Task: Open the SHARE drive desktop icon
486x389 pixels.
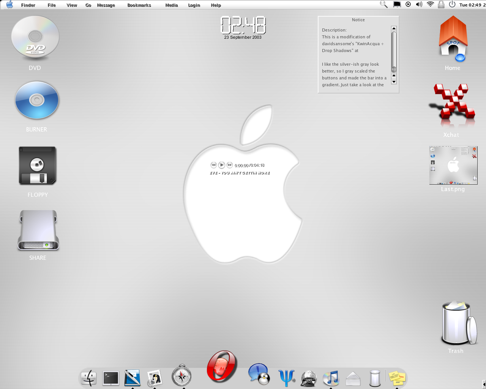Action: (x=38, y=230)
